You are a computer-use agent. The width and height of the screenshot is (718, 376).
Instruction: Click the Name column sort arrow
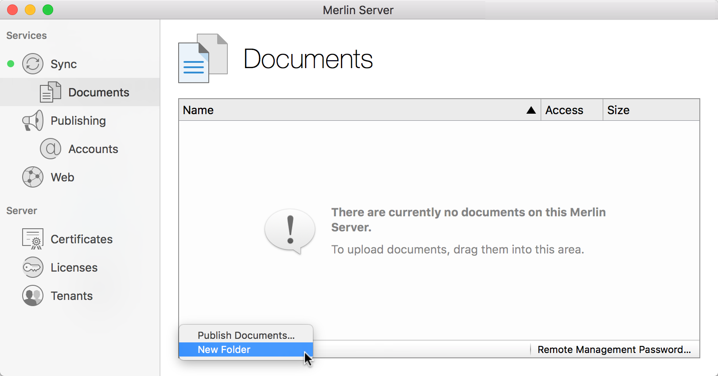tap(531, 110)
